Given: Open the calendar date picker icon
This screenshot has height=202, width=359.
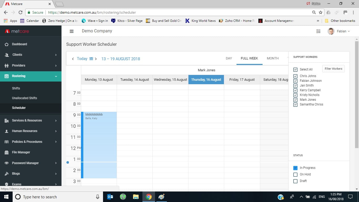Looking at the screenshot, I should (x=91, y=59).
